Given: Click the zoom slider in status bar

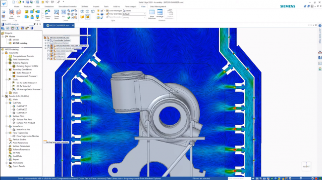Looking at the screenshot, I should [301, 179].
